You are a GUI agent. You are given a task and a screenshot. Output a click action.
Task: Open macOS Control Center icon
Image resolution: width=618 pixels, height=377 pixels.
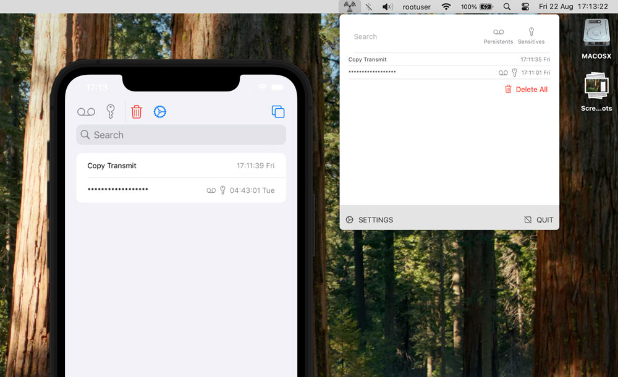[525, 7]
